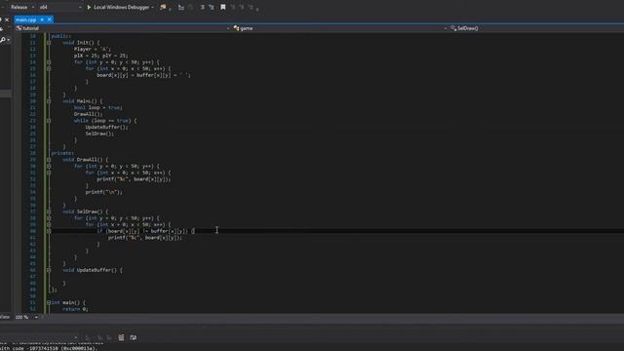
Task: Clear all text in Output window
Action: (x=121, y=337)
